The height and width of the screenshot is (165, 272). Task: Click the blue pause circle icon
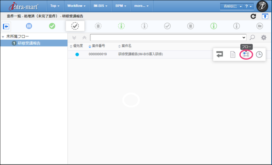29,26
